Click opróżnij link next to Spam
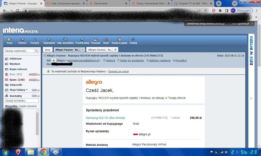261x156 pixels. (34, 80)
